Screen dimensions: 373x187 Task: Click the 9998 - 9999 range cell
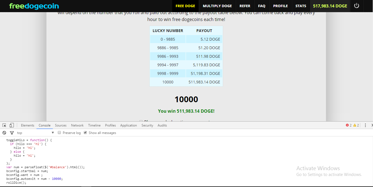coord(168,73)
